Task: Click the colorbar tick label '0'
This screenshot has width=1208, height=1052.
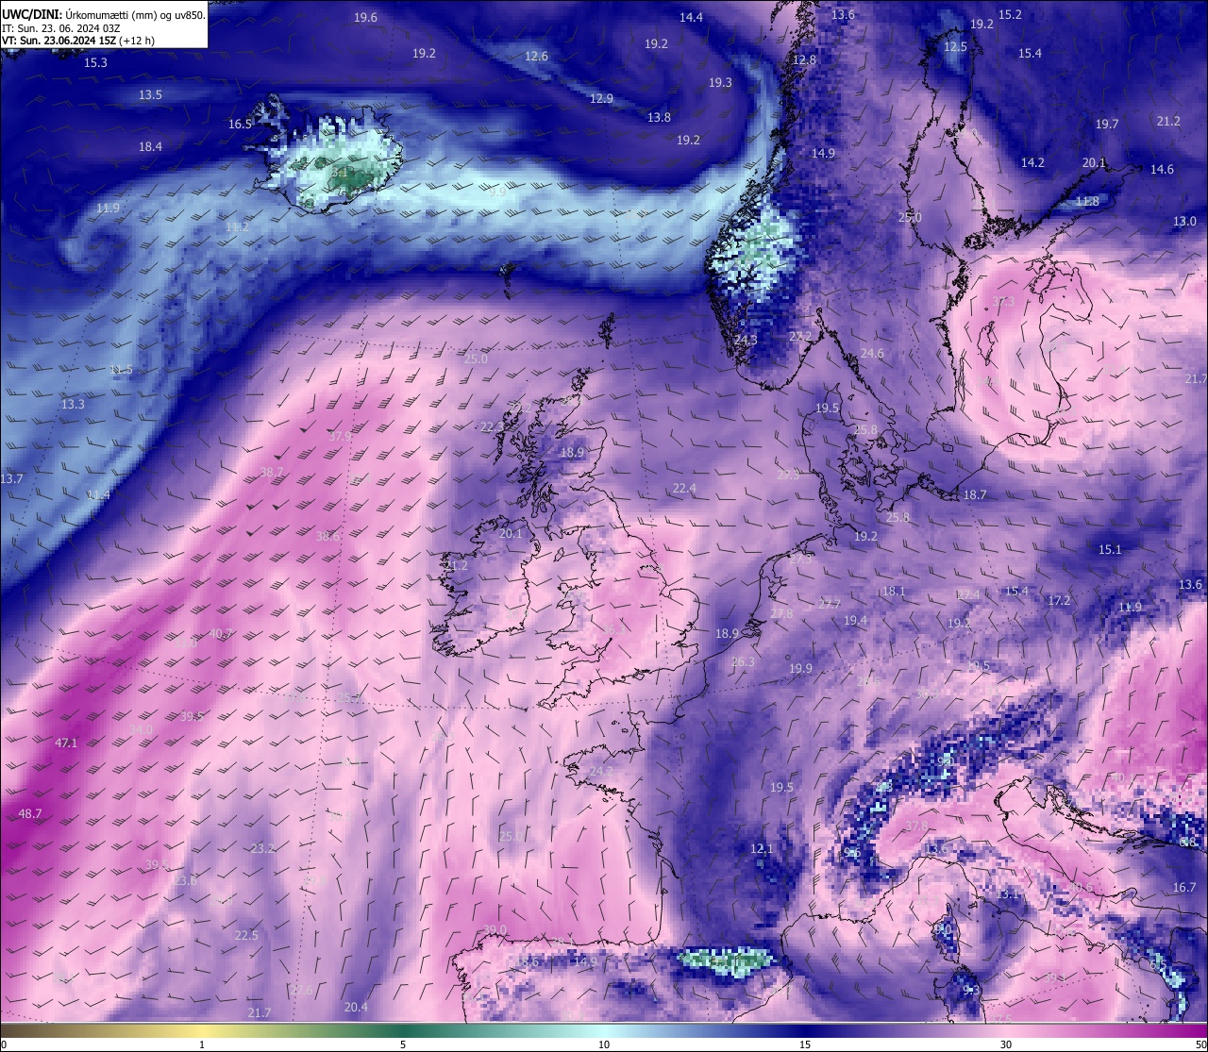Action: (3, 1044)
